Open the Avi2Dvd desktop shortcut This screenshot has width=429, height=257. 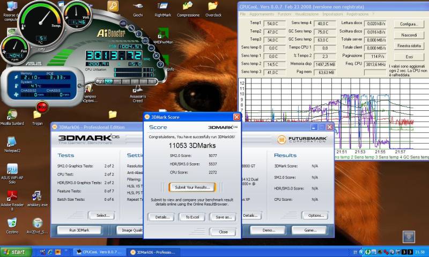(x=37, y=226)
